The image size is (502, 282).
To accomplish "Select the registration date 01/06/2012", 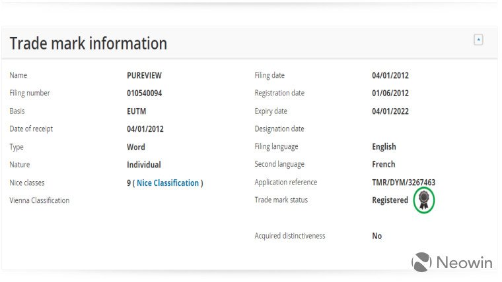I will 390,93.
